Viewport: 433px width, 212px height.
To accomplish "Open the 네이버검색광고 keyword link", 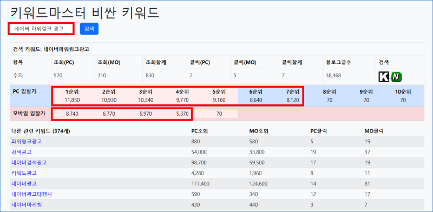I will pyautogui.click(x=29, y=163).
